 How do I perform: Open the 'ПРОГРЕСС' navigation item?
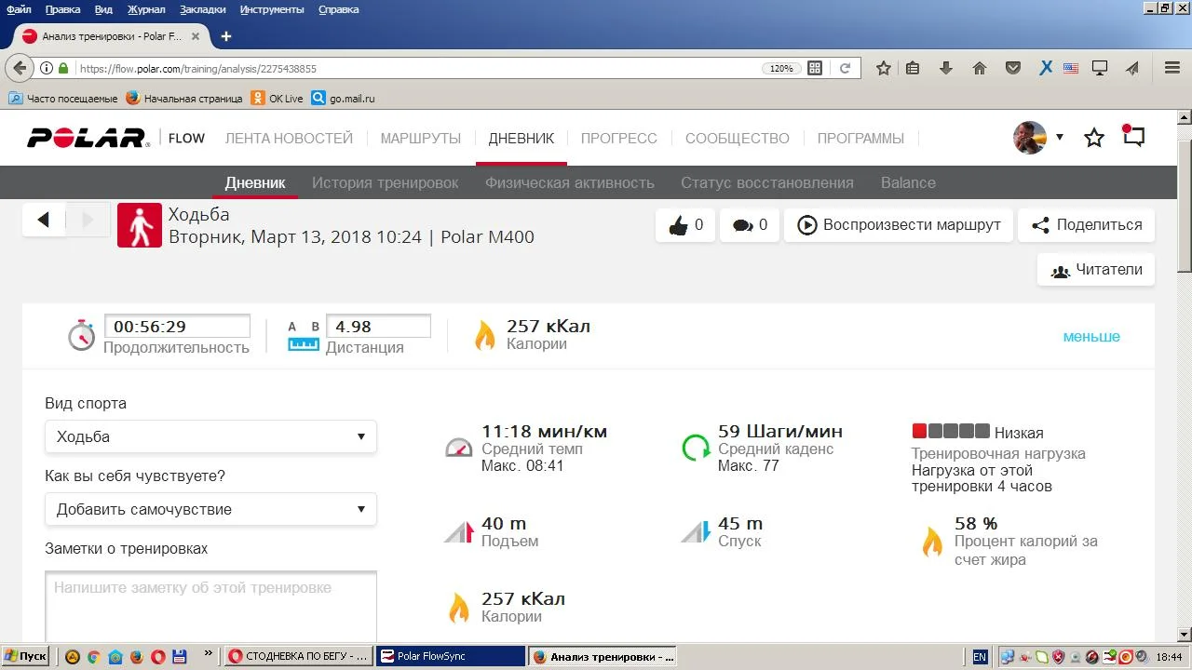click(618, 138)
